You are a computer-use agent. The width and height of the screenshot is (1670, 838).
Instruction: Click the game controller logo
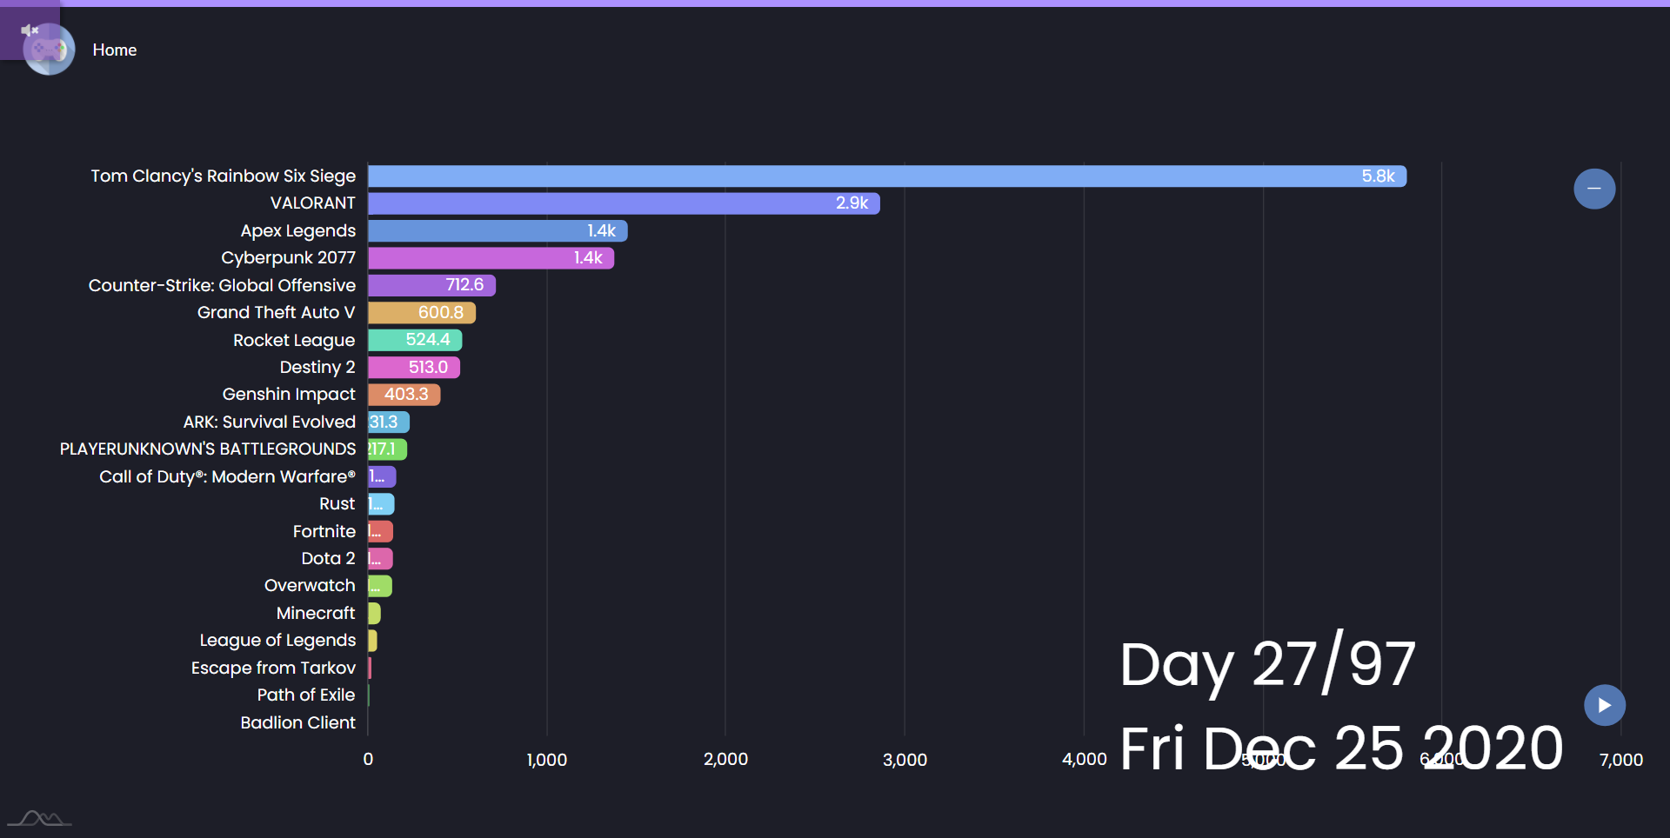coord(50,50)
